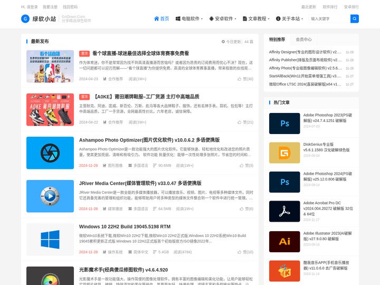Open 安卓排行 in the top bar
380x285 pixels.
pyautogui.click(x=351, y=7)
